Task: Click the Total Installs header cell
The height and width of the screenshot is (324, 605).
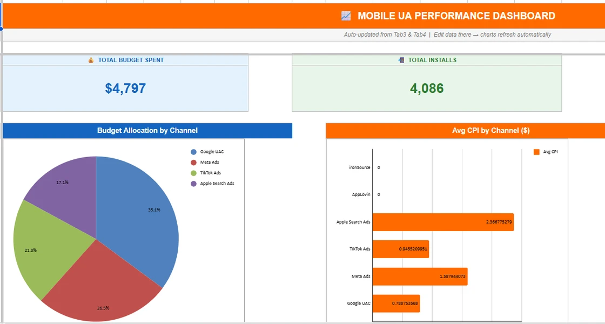Action: (x=427, y=60)
